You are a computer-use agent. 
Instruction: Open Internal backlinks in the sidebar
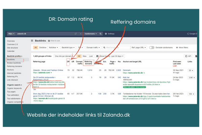click(14, 73)
